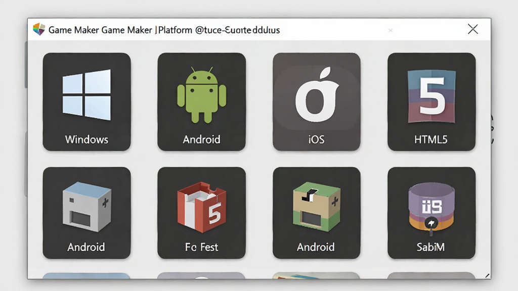The image size is (518, 291).
Task: Select the Fo Fest platform tile
Action: 201,213
